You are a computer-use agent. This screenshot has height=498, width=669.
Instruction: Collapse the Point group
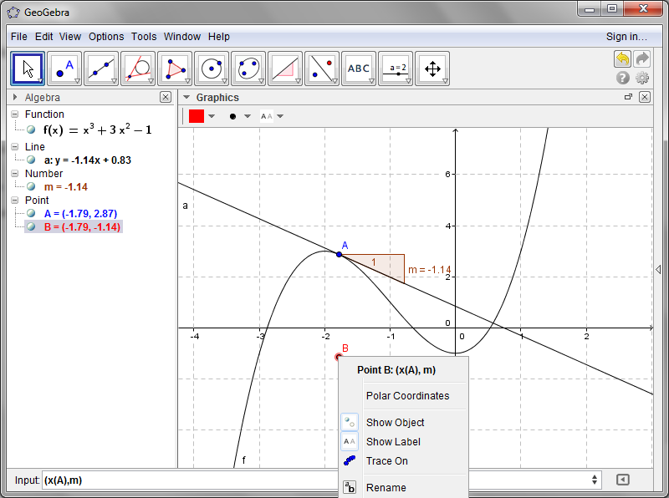coord(15,201)
